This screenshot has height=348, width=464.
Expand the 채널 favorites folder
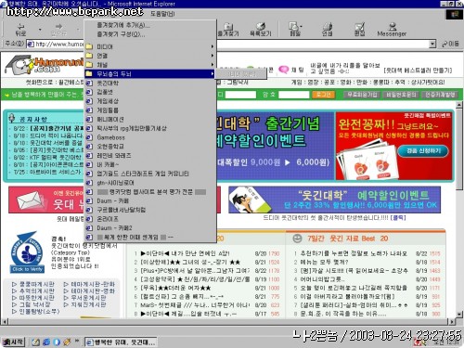tap(149, 65)
